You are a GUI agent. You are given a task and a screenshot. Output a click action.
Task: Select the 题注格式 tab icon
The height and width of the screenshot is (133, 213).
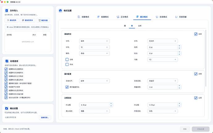click(137, 17)
